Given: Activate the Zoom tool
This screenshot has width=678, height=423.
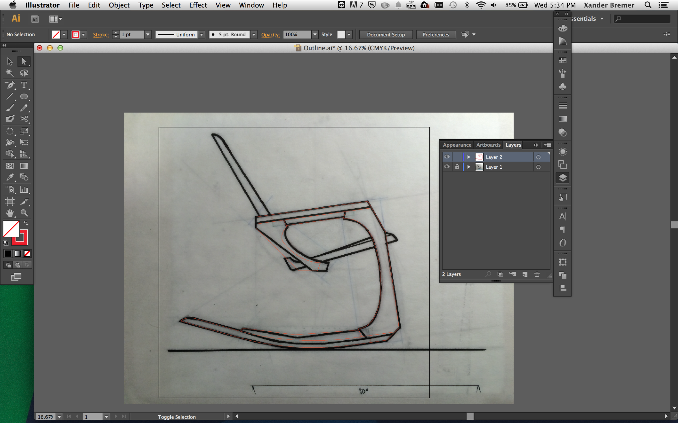Looking at the screenshot, I should point(24,213).
